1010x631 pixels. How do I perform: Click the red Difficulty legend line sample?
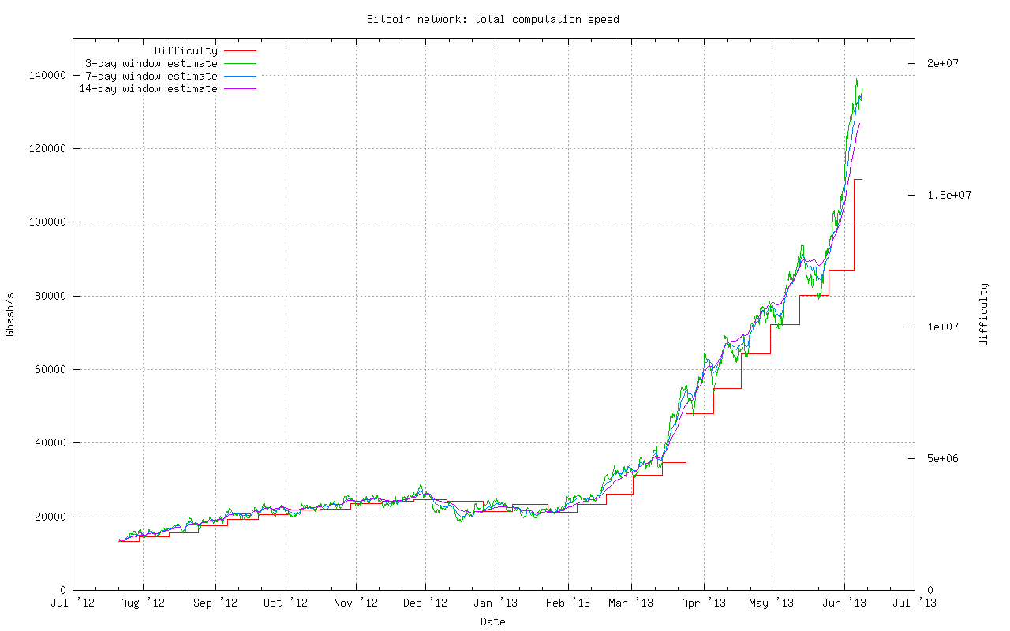(x=241, y=51)
